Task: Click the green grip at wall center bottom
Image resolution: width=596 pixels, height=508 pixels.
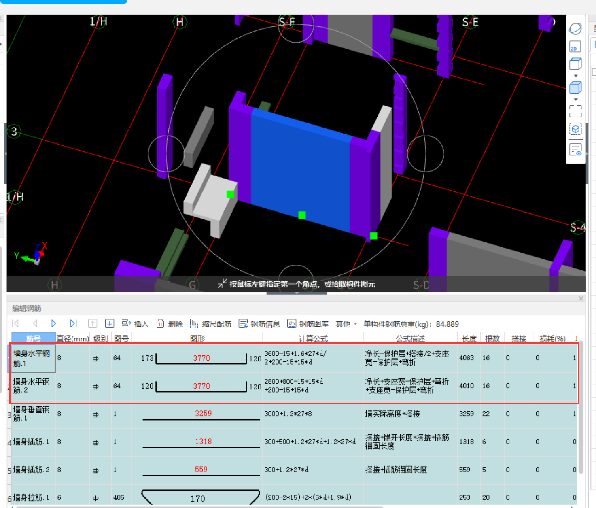Action: click(x=302, y=215)
